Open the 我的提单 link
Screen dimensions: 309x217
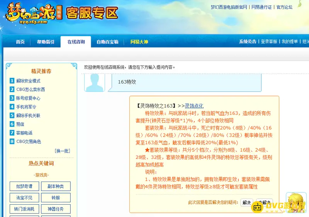(x=290, y=42)
